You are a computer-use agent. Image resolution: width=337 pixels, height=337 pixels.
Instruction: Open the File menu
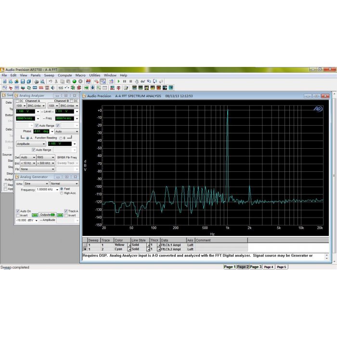(x=4, y=76)
